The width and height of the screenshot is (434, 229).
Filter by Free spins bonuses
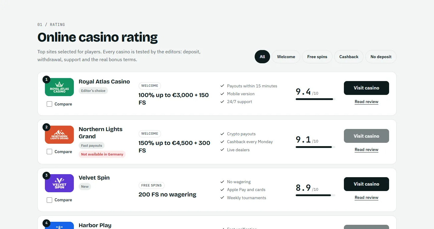[x=317, y=57]
